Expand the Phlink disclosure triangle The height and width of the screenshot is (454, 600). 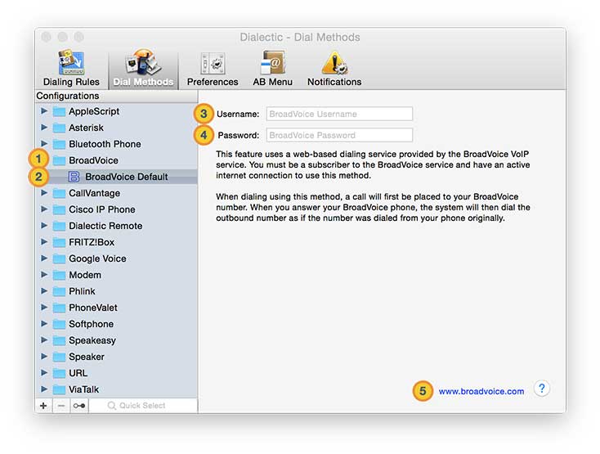point(44,291)
